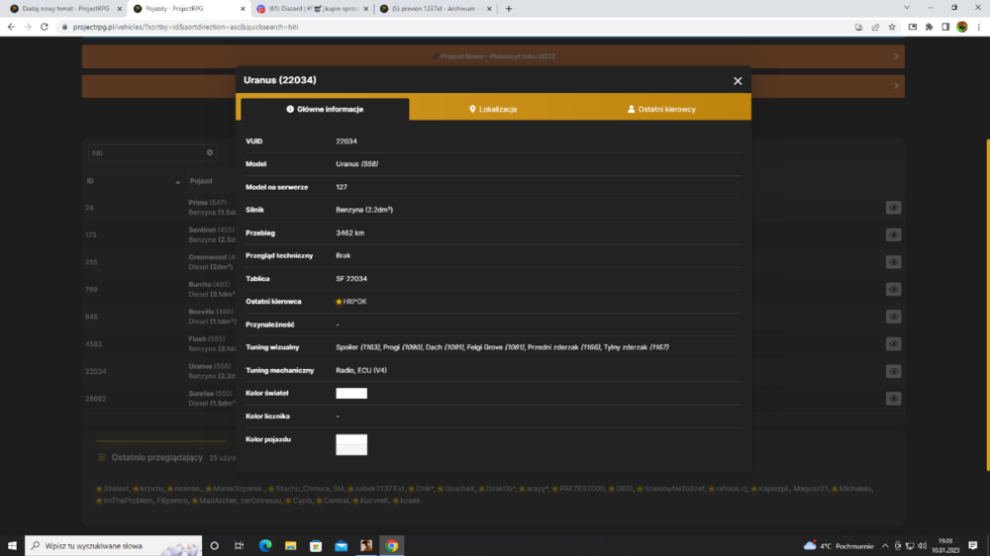Open the Ostatni kierowcy tab
The width and height of the screenshot is (990, 556).
(x=661, y=109)
